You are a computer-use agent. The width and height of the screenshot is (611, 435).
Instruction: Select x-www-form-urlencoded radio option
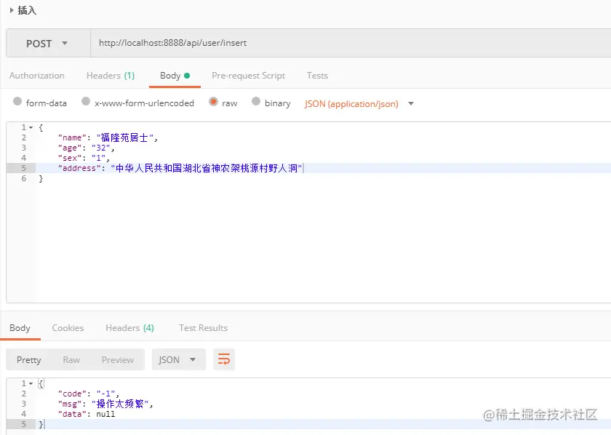[86, 102]
